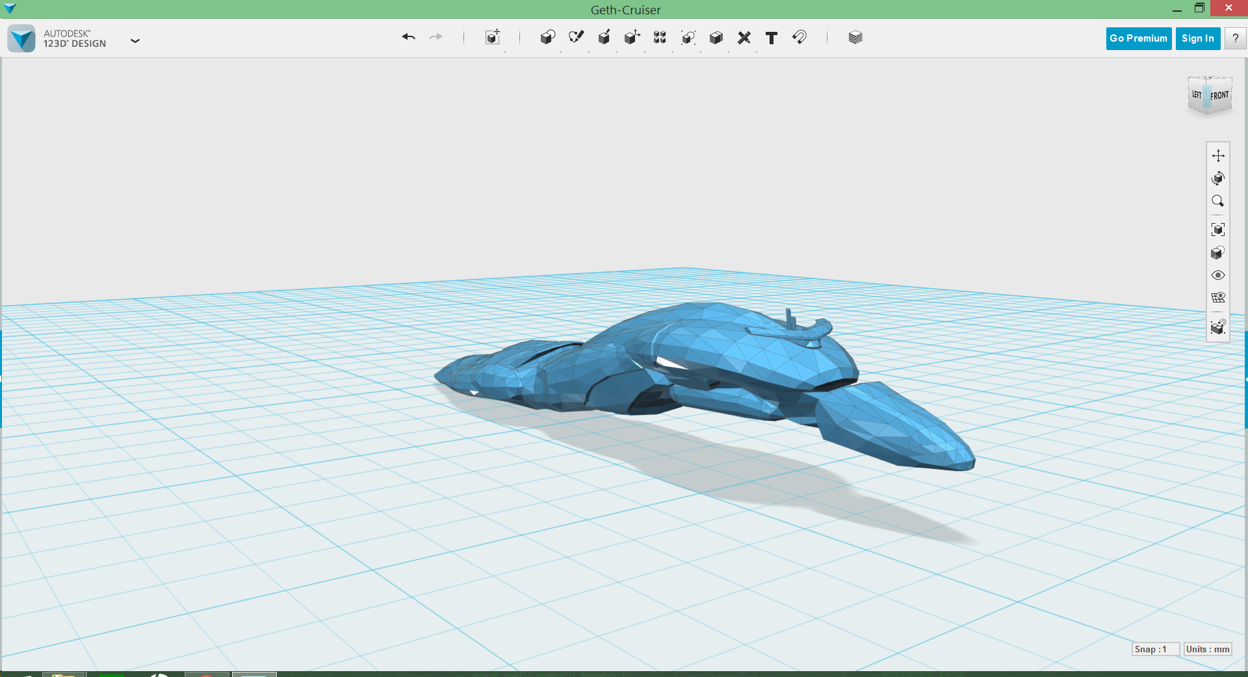
Task: Click the Fit view icon
Action: [1218, 230]
